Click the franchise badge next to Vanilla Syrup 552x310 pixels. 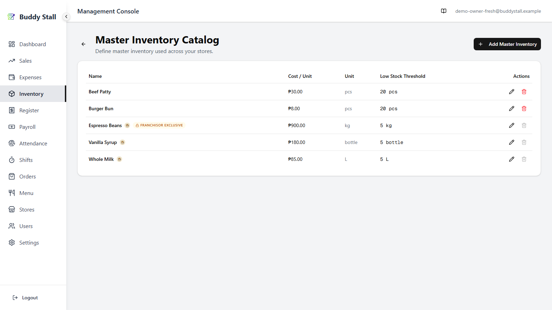tap(122, 142)
